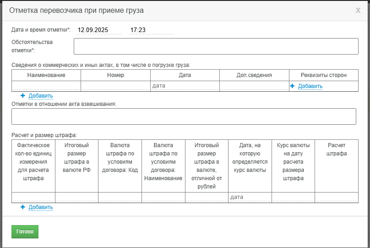370x248 pixels.
Task: Click the green Готово button
Action: click(x=25, y=231)
